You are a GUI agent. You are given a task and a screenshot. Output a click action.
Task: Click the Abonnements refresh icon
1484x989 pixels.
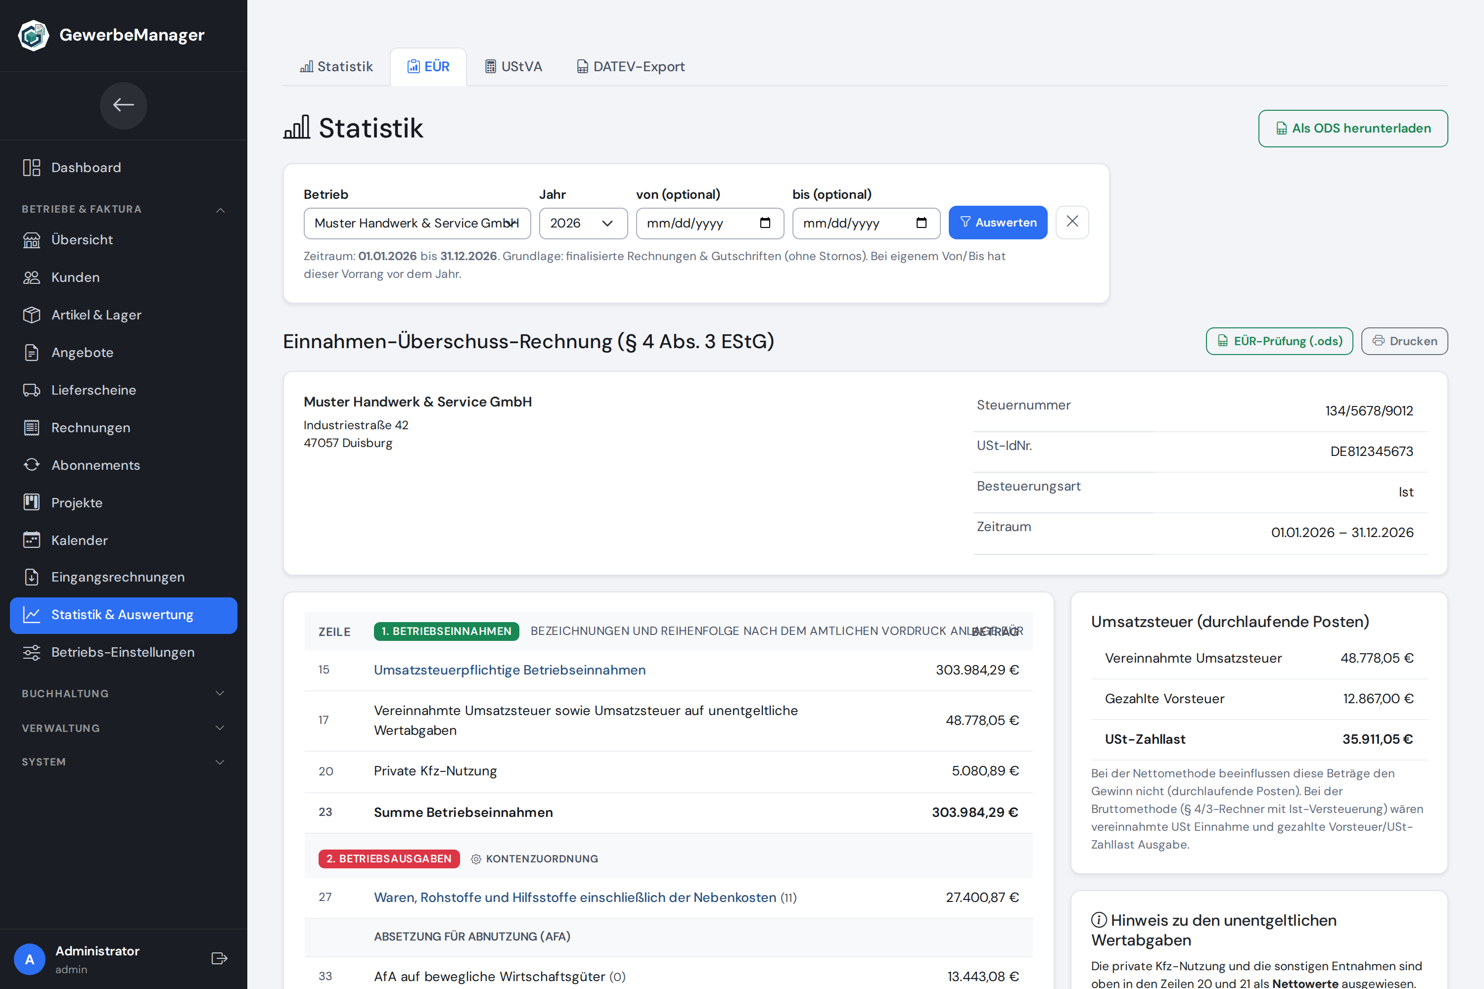(x=32, y=465)
